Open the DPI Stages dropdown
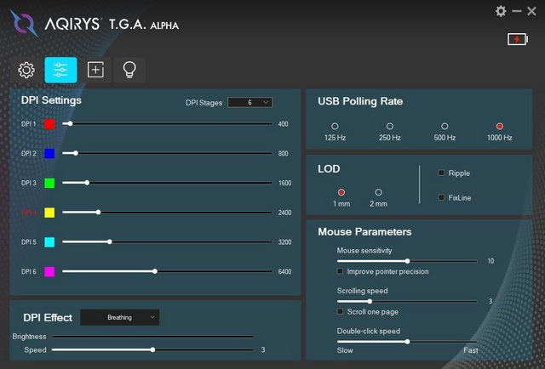This screenshot has height=369, width=545. click(250, 102)
